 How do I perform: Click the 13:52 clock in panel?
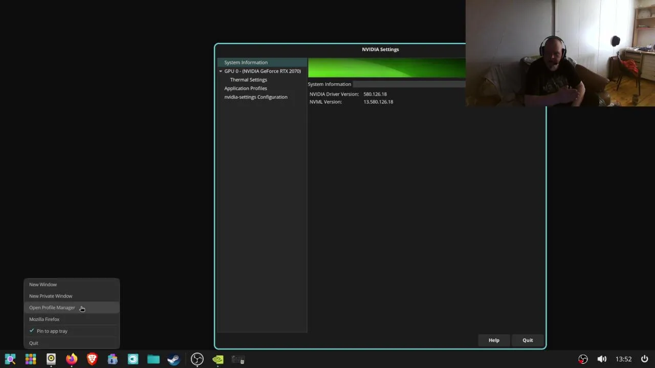coord(623,359)
